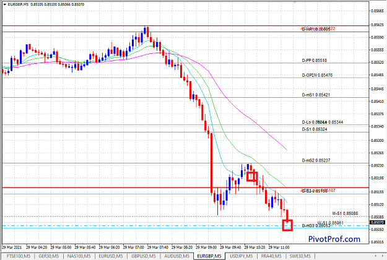Click the current price tag 0.85070
This screenshot has height=260, width=387.
tap(377, 222)
